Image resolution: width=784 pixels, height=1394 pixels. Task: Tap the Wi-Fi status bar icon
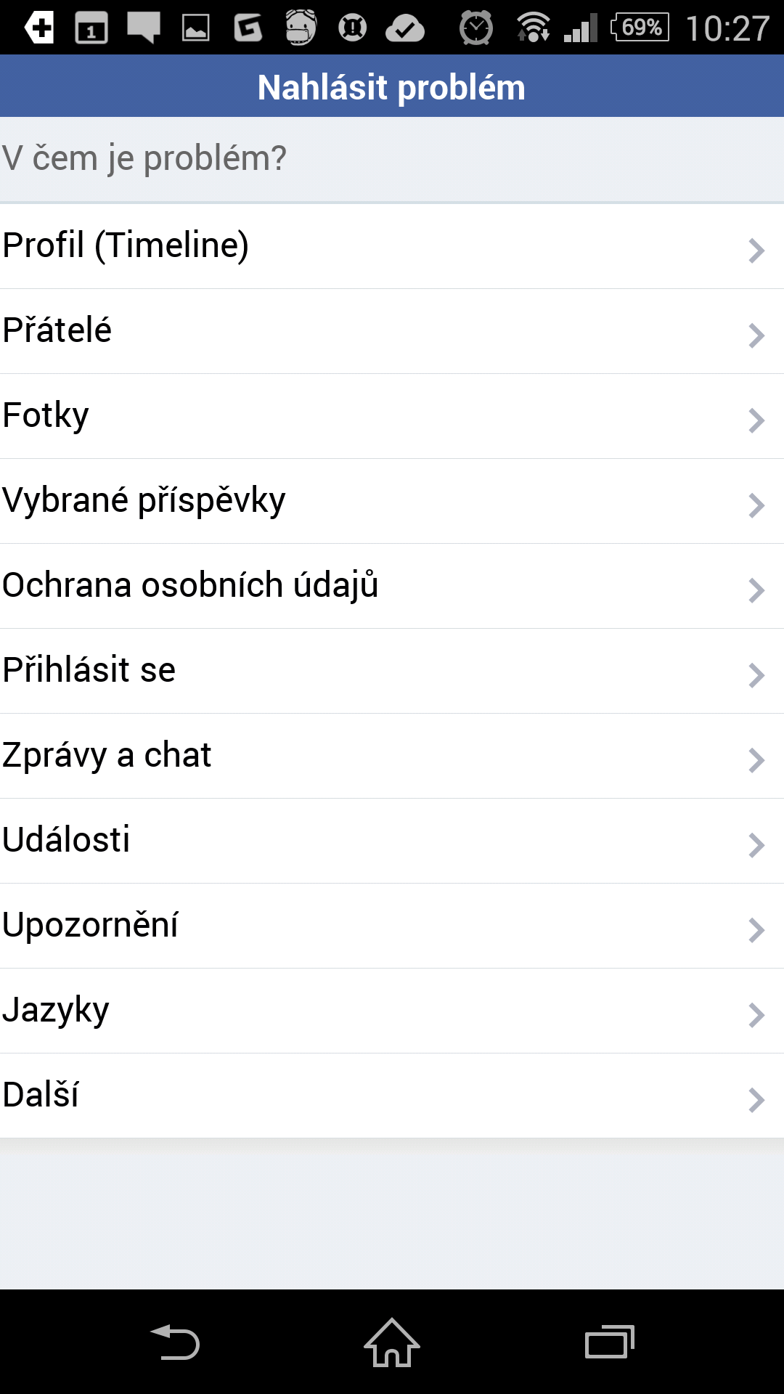(x=533, y=28)
